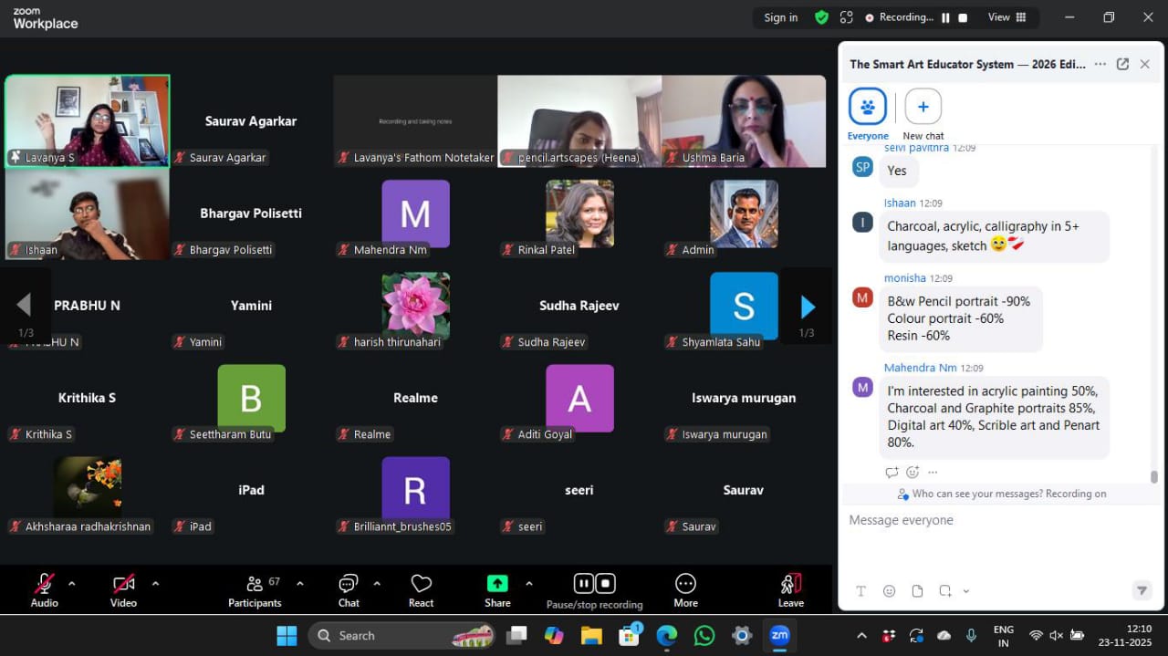Start a New chat

pyautogui.click(x=923, y=107)
